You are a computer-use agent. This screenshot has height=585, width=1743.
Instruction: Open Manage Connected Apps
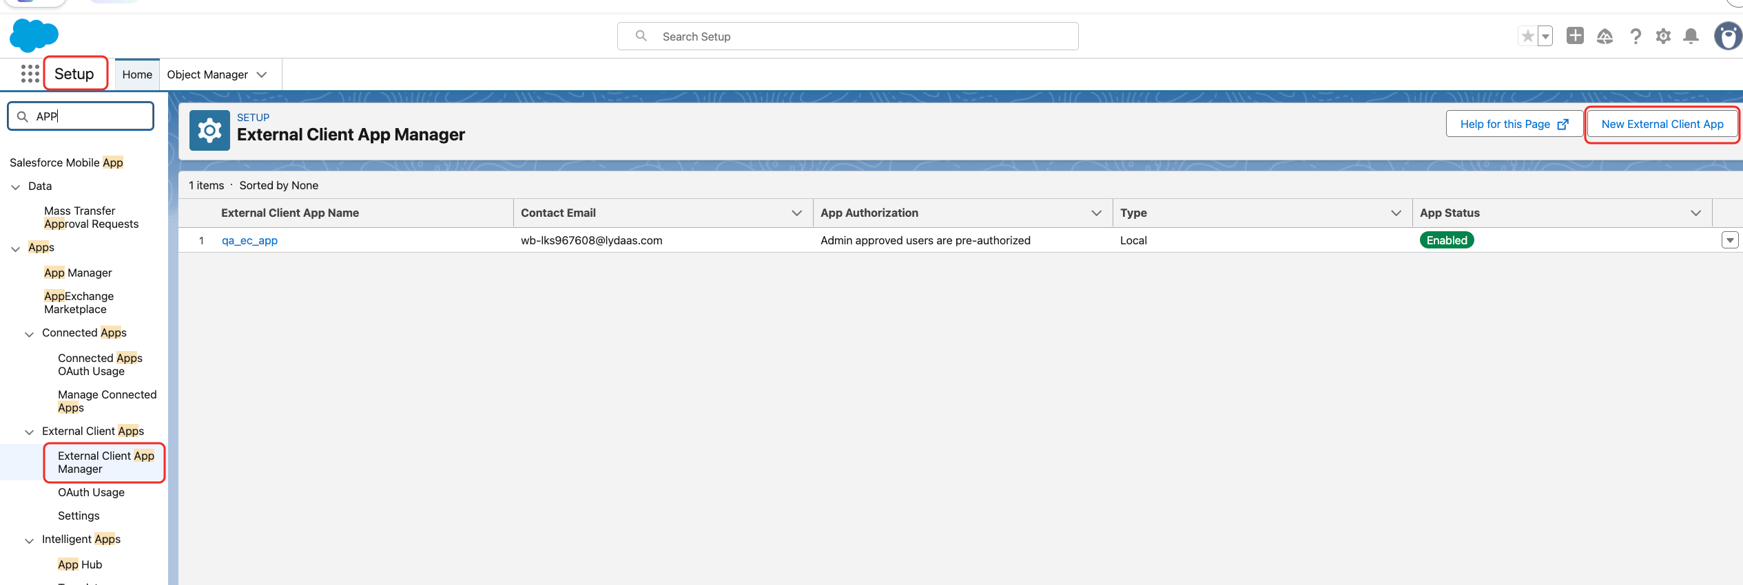[107, 401]
